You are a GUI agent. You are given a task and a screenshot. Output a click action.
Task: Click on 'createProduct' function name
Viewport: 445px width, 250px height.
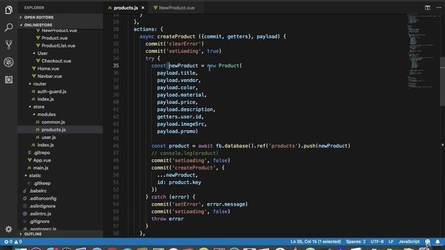click(x=176, y=37)
